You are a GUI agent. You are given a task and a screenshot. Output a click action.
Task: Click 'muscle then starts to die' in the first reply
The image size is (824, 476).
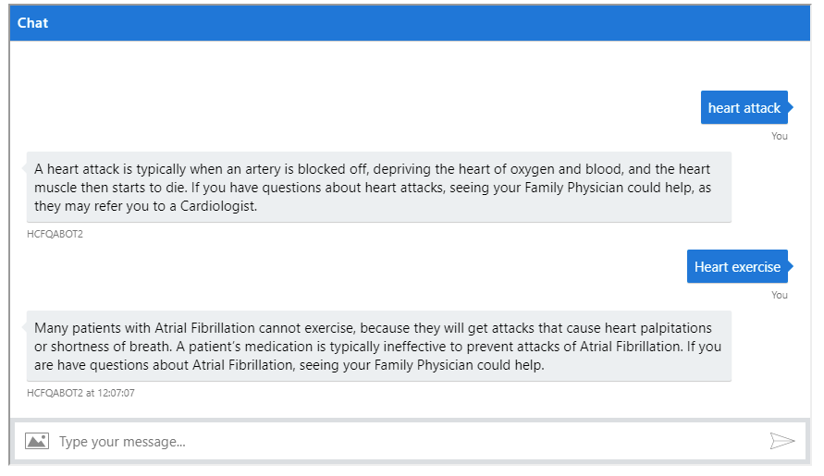point(109,188)
